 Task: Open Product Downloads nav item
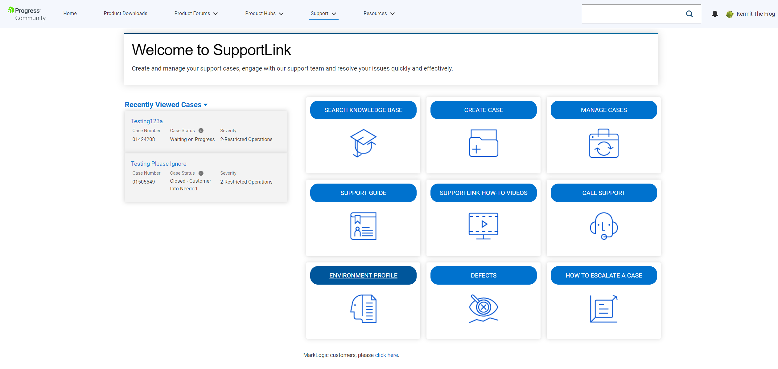[x=126, y=14]
